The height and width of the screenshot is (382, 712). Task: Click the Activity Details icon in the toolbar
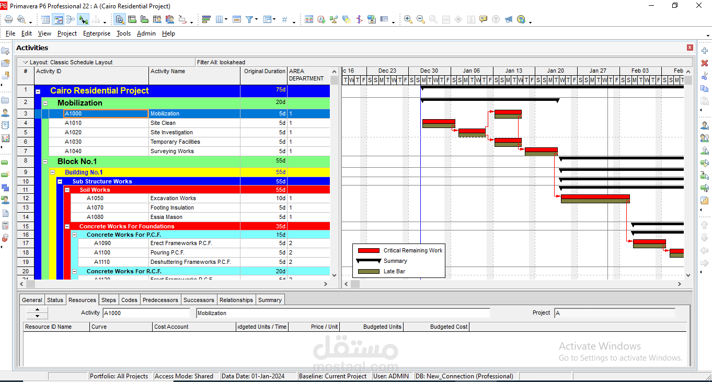(120, 19)
